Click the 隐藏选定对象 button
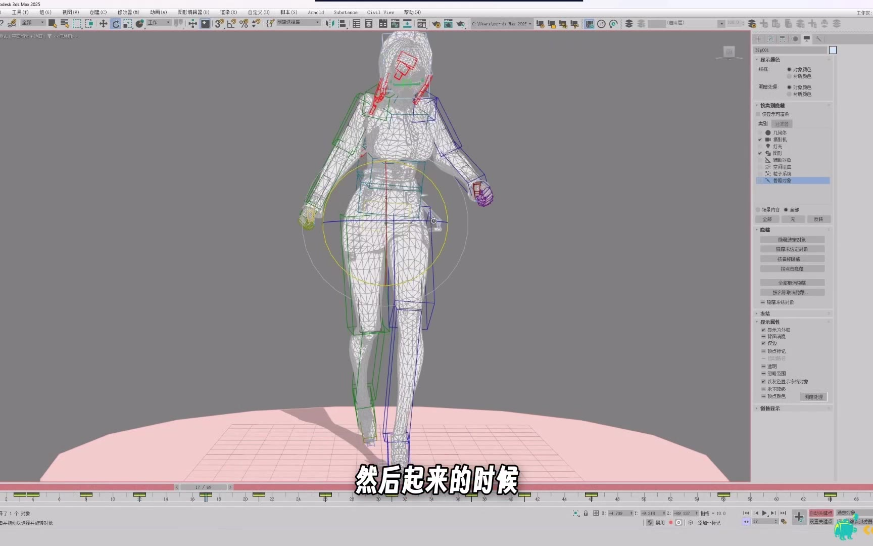This screenshot has height=546, width=873. (792, 240)
